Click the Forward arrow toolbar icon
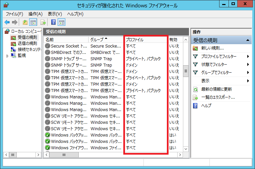The width and height of the screenshot is (255, 169). tap(15, 22)
